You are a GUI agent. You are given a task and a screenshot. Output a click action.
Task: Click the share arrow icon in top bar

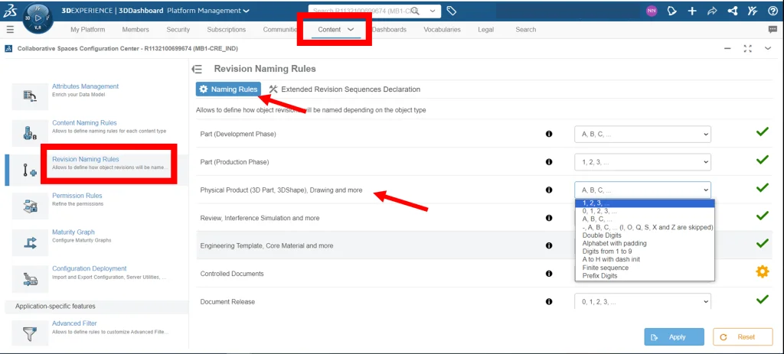click(712, 11)
